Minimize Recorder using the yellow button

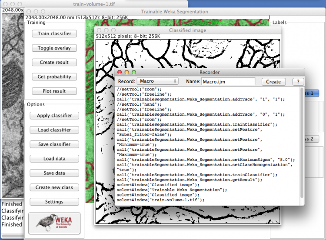pyautogui.click(x=127, y=72)
